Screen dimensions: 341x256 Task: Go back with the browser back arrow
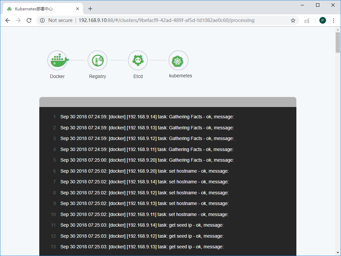[x=8, y=20]
